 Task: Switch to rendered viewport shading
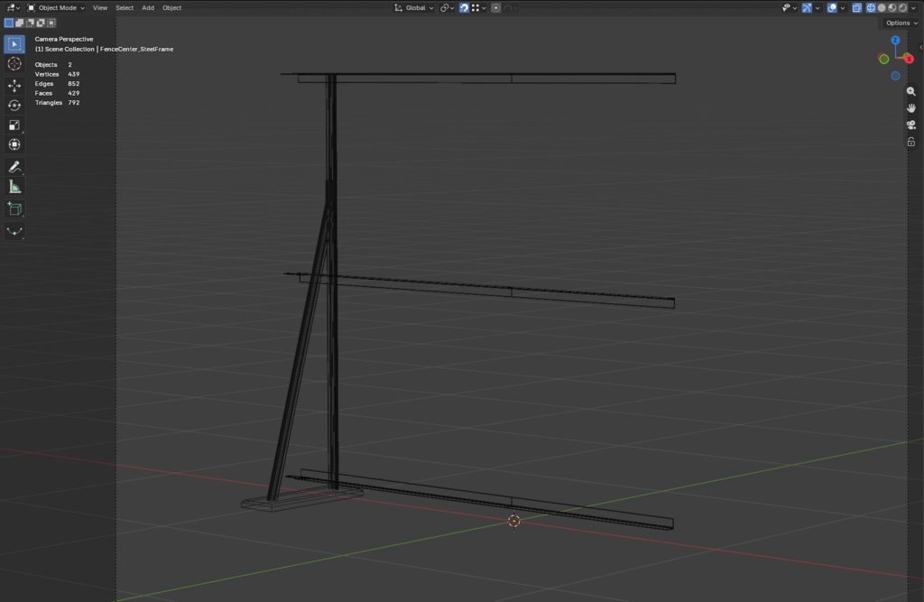click(902, 7)
